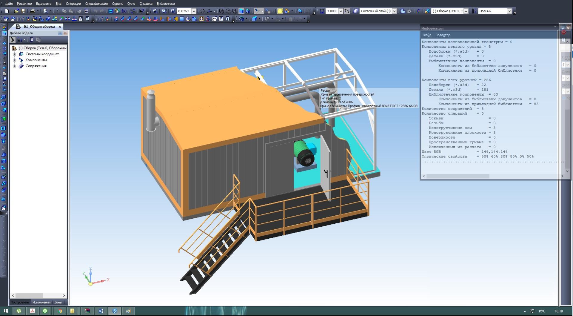Open the Операции menu
The height and width of the screenshot is (316, 573).
[73, 4]
